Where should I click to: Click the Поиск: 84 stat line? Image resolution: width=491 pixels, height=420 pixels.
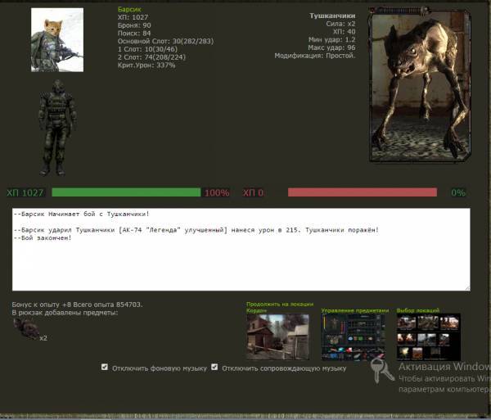[134, 34]
